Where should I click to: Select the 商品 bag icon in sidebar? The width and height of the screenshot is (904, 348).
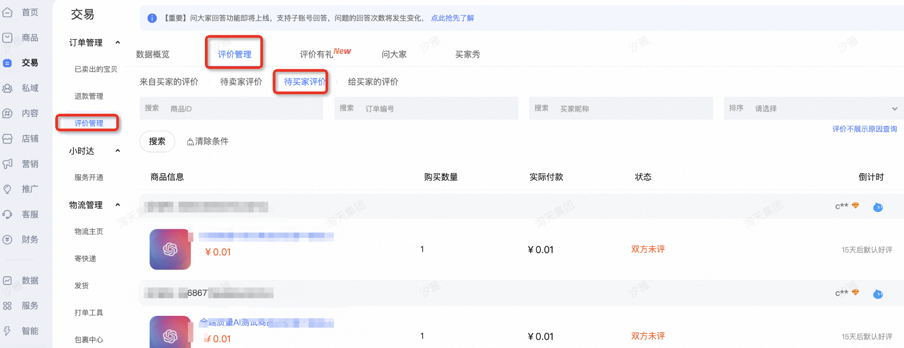point(8,38)
